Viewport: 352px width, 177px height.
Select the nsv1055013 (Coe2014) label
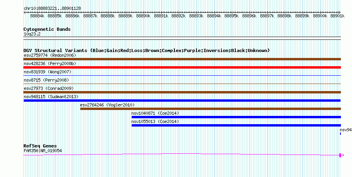pyautogui.click(x=155, y=121)
